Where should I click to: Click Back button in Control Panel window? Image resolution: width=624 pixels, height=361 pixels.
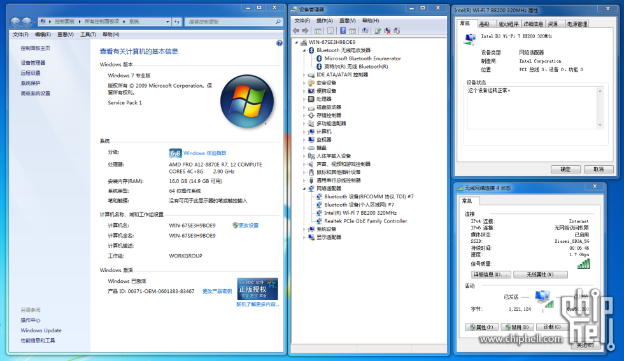[15, 22]
